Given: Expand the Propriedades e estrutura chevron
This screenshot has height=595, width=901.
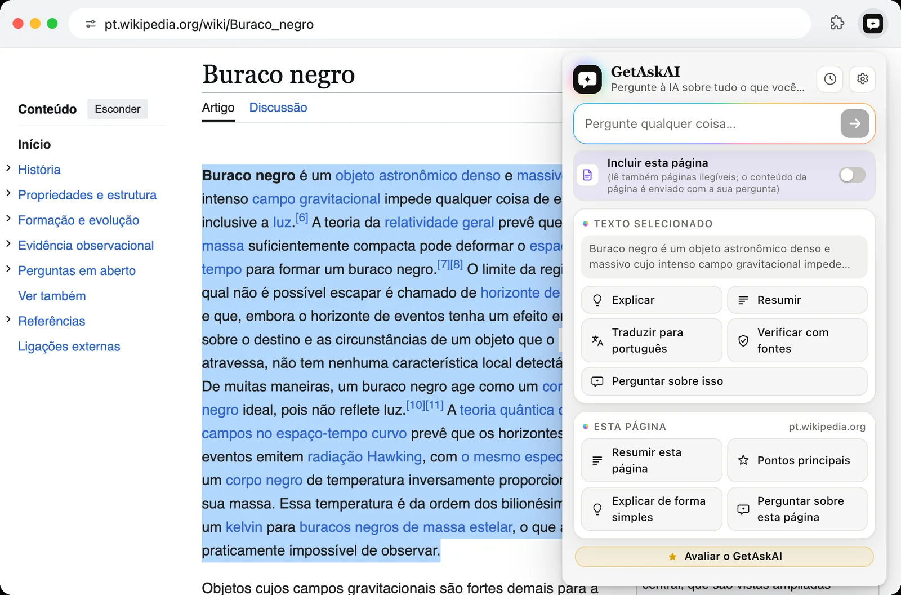Looking at the screenshot, I should click(x=8, y=193).
